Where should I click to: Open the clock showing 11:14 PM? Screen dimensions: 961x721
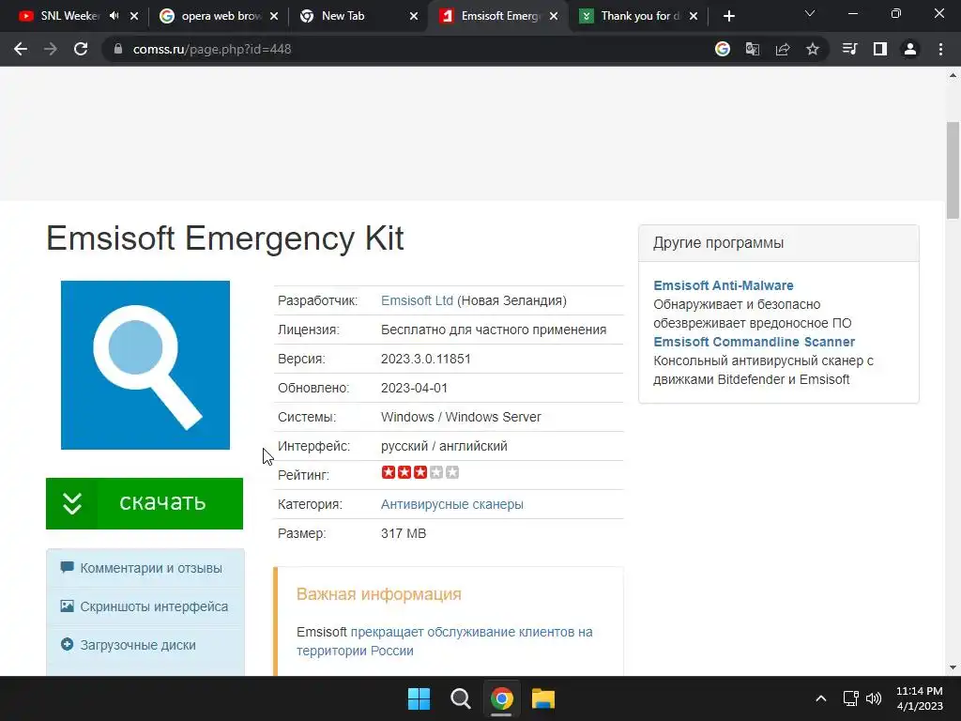pyautogui.click(x=920, y=698)
